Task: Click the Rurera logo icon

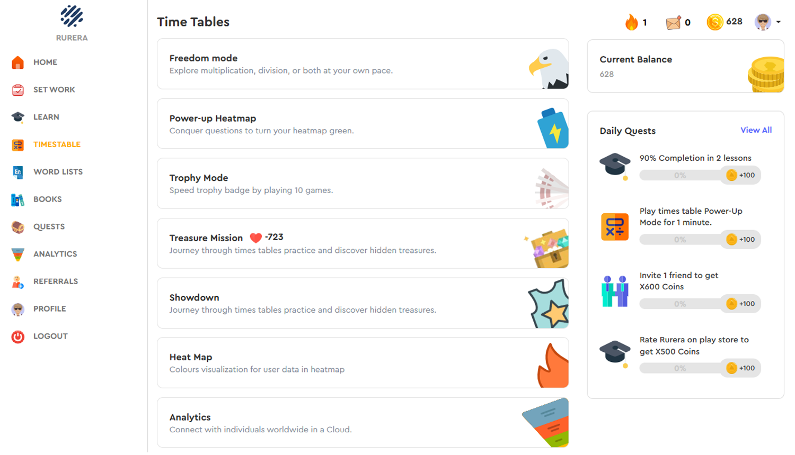Action: 72,16
